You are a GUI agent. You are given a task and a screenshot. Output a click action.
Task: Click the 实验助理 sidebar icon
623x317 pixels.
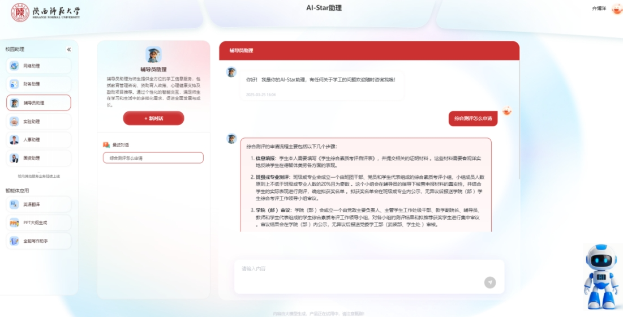[14, 121]
